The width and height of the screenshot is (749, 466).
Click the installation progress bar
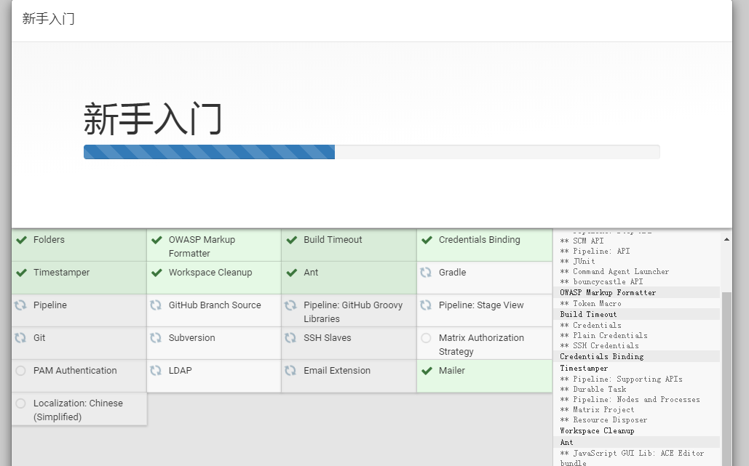pos(372,152)
